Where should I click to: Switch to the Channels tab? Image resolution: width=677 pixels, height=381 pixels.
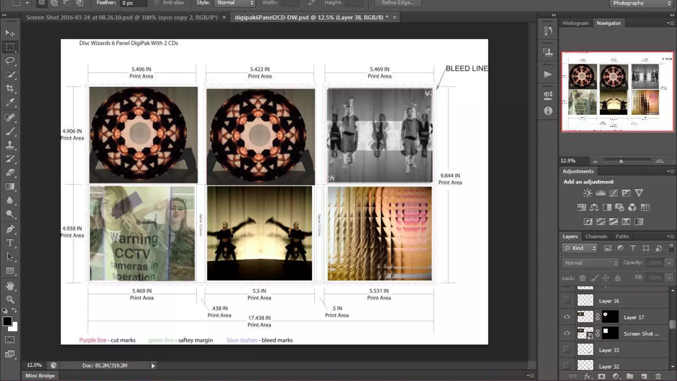596,236
